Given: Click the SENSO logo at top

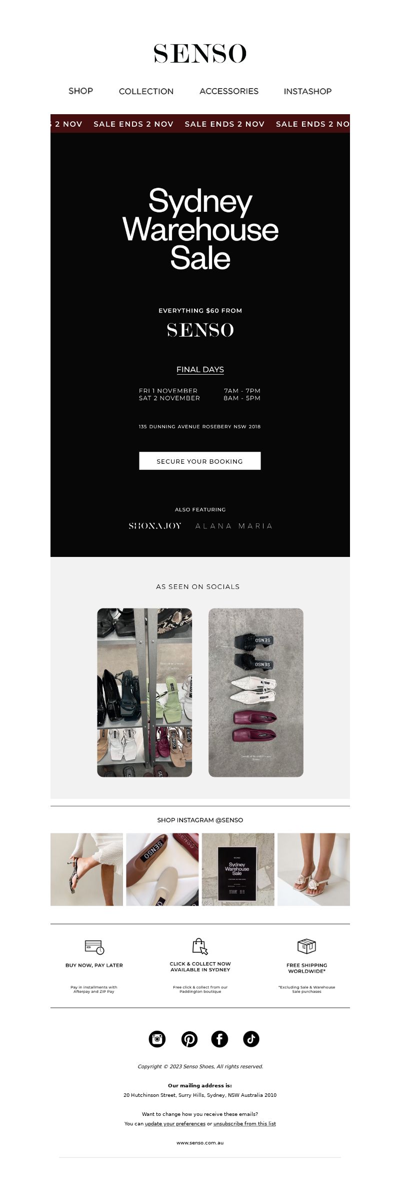Looking at the screenshot, I should (x=200, y=54).
